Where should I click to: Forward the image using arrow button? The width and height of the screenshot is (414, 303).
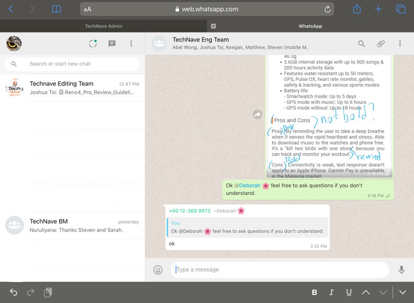(x=257, y=114)
